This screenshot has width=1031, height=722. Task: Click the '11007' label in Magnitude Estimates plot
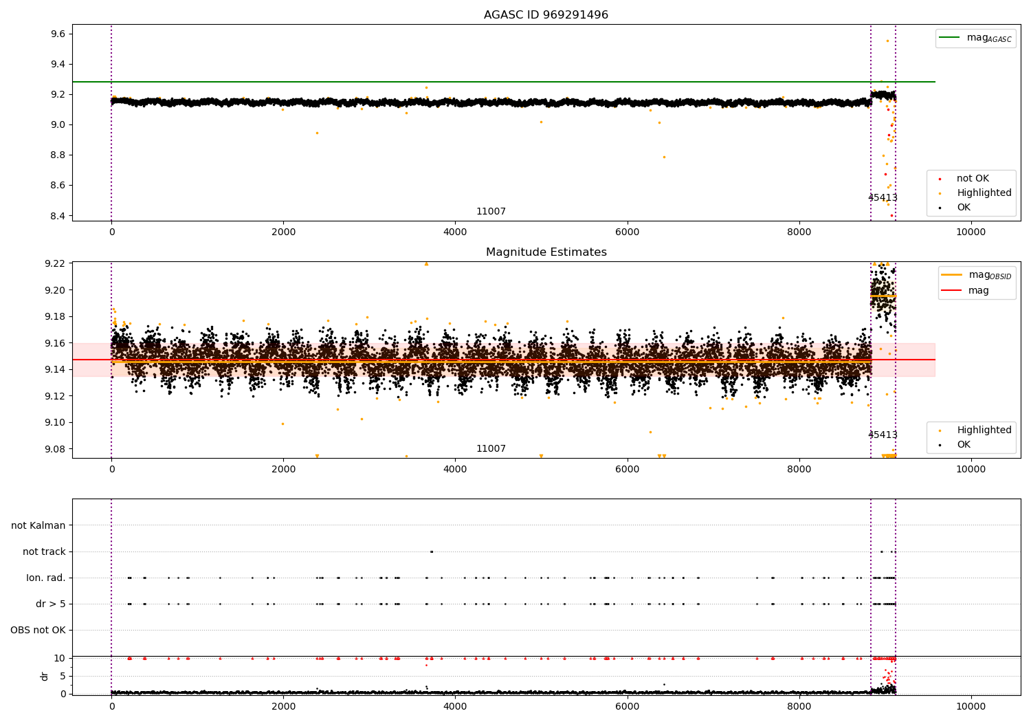pyautogui.click(x=491, y=449)
